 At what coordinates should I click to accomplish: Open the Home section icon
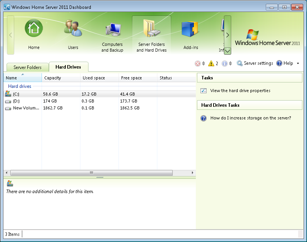pos(34,28)
